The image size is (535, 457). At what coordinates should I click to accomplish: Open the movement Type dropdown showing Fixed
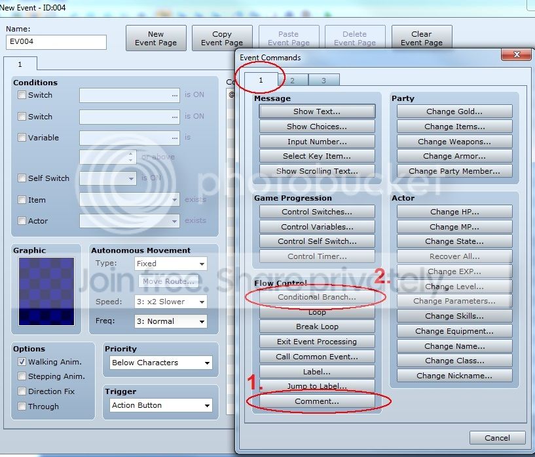171,264
